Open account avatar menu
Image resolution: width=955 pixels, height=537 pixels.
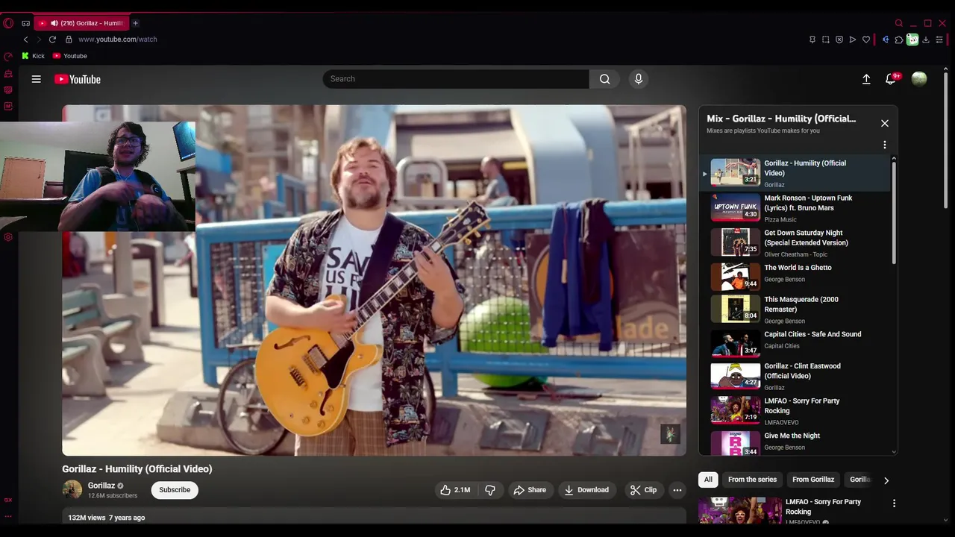(x=919, y=79)
